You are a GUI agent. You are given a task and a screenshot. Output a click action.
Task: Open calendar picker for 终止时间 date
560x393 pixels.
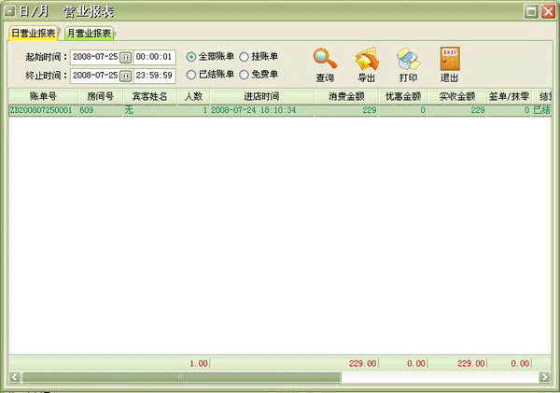(125, 75)
